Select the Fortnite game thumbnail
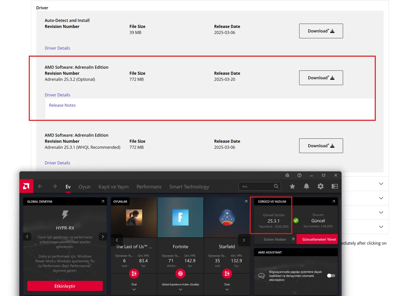Viewport: 399px width, 296px height. click(x=180, y=217)
